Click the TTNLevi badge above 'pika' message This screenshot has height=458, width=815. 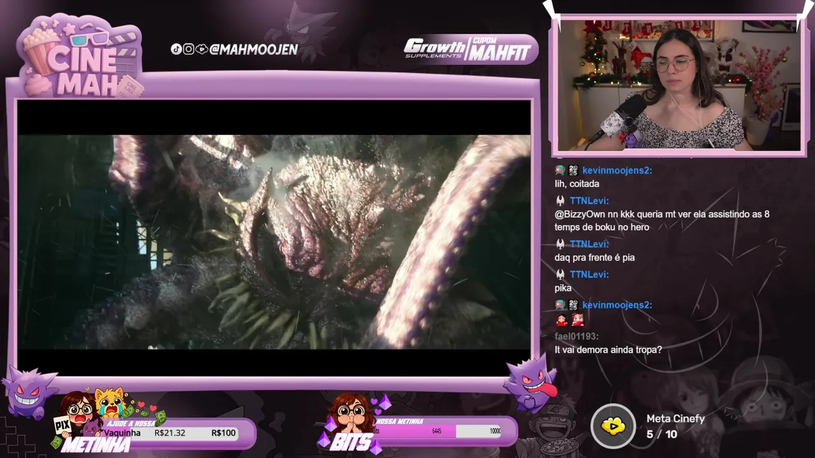tap(560, 274)
